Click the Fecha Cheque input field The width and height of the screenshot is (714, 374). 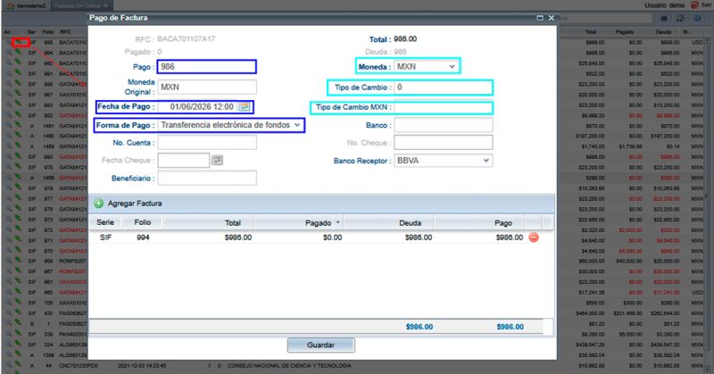tap(184, 161)
